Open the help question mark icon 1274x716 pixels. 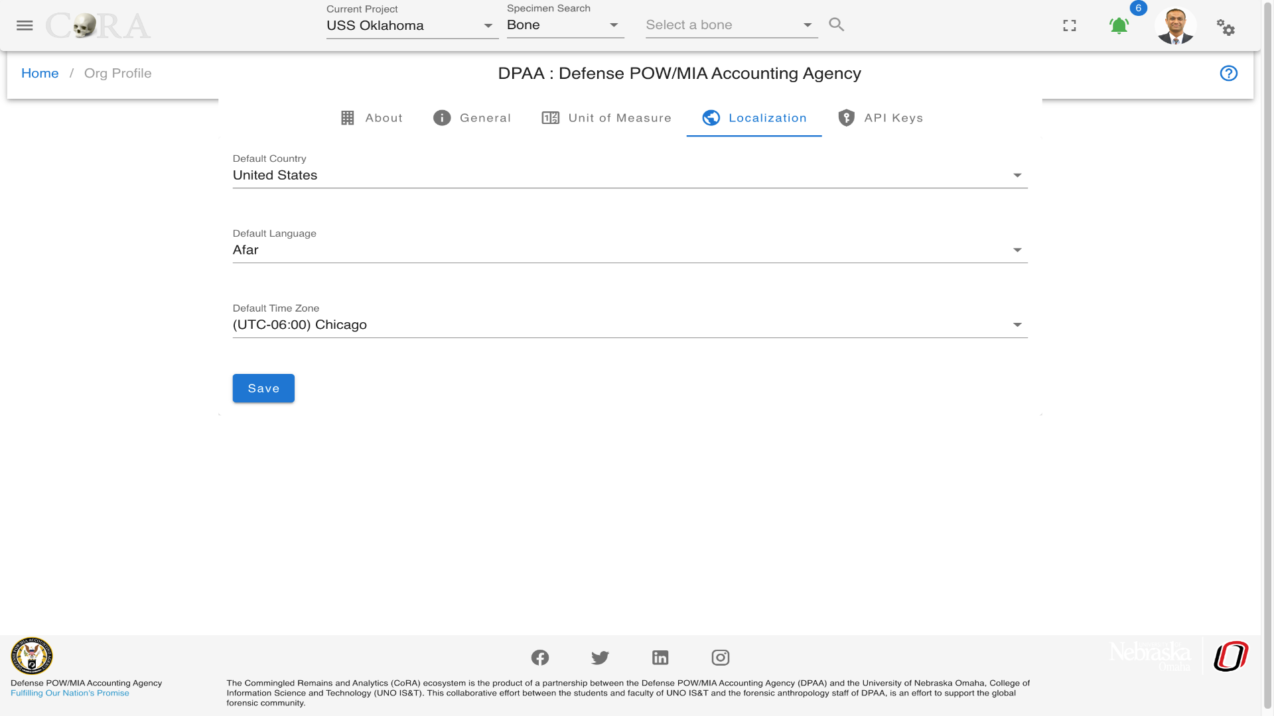pos(1229,74)
